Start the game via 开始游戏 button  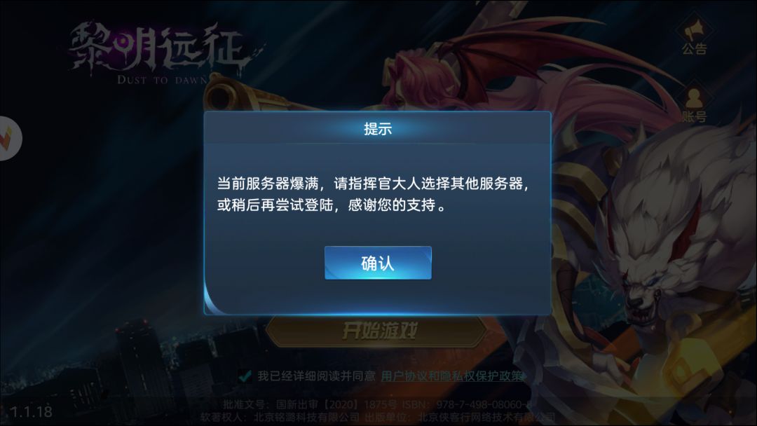(378, 331)
